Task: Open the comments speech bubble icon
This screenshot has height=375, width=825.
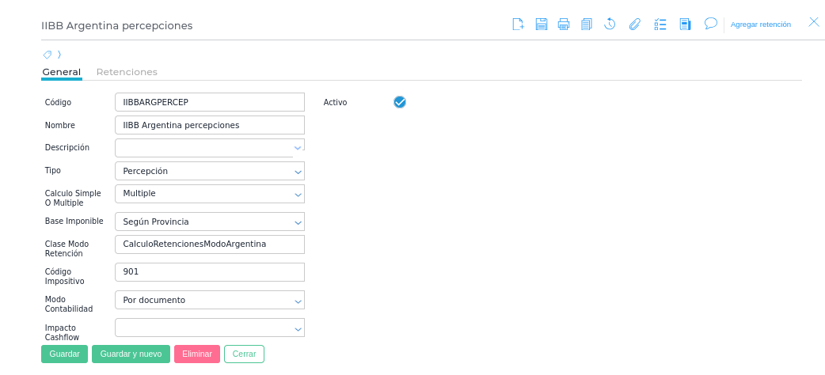Action: tap(710, 24)
